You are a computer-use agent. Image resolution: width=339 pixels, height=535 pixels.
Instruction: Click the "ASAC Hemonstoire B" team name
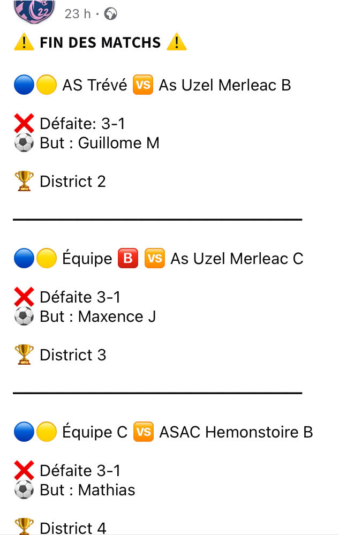click(236, 432)
